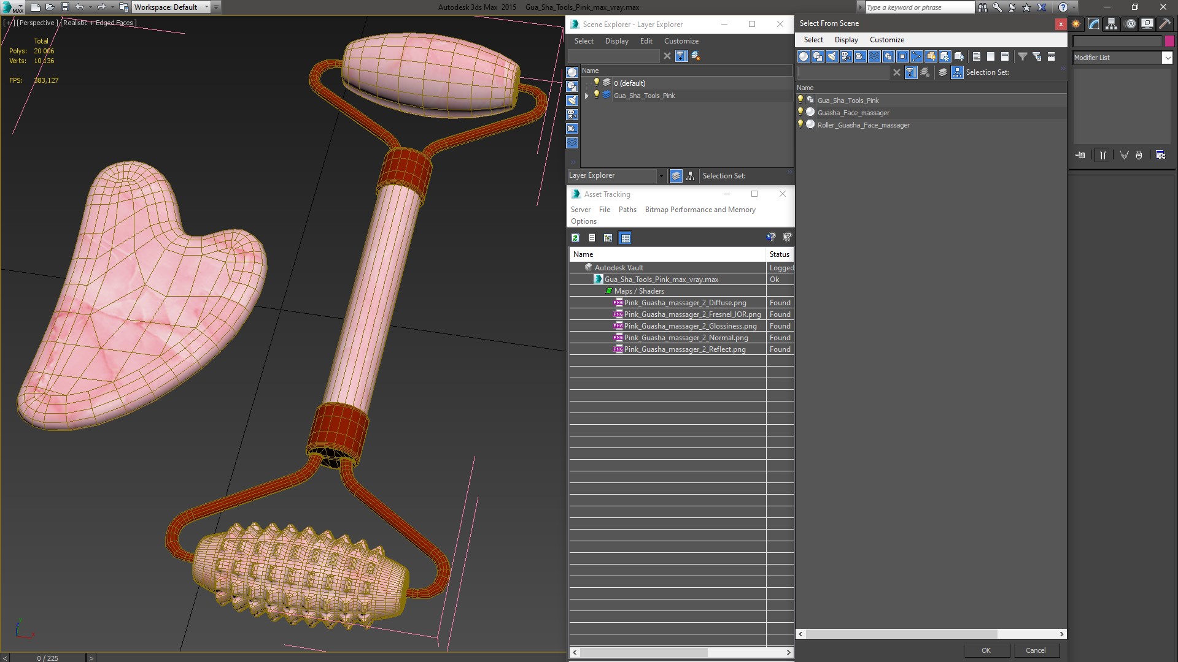The height and width of the screenshot is (662, 1178).
Task: Open Customize menu in Scene Explorer
Action: 681,41
